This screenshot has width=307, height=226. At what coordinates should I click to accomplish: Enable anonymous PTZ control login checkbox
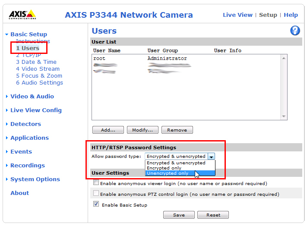(96, 194)
